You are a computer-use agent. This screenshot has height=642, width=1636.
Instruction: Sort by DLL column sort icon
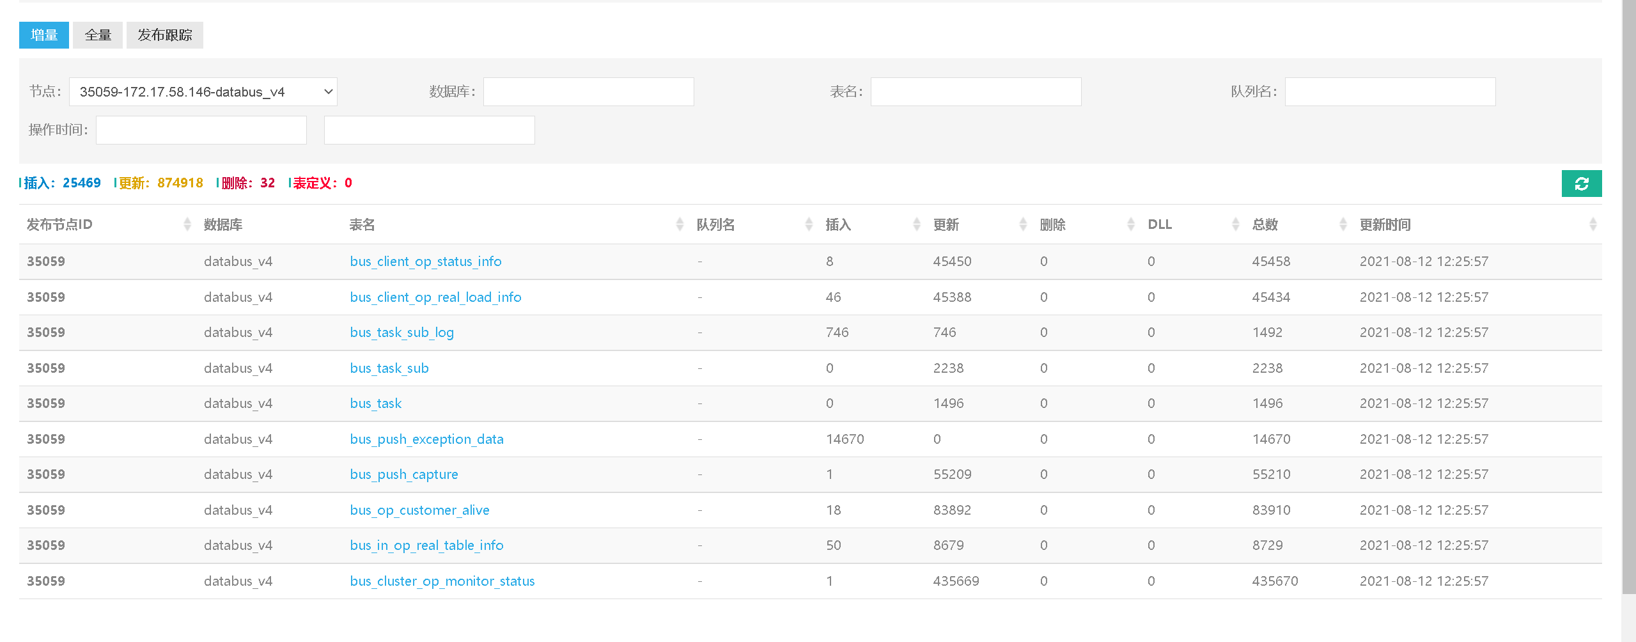[x=1235, y=224]
